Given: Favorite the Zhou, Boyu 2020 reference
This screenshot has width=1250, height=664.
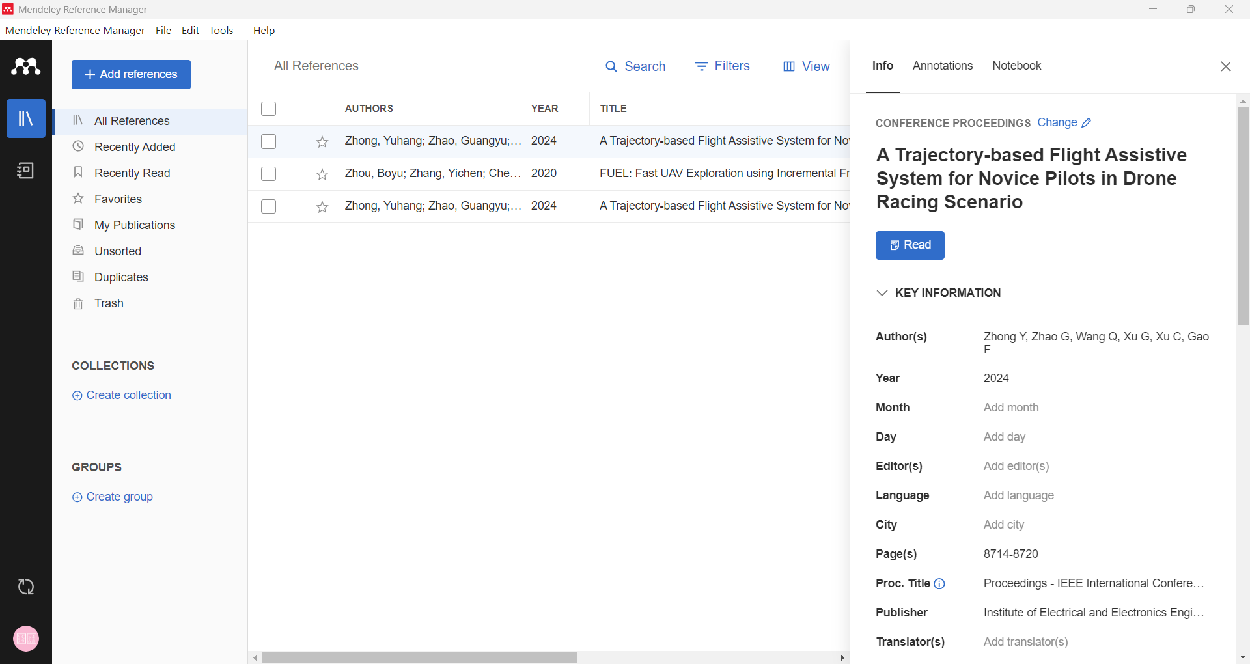Looking at the screenshot, I should tap(322, 174).
